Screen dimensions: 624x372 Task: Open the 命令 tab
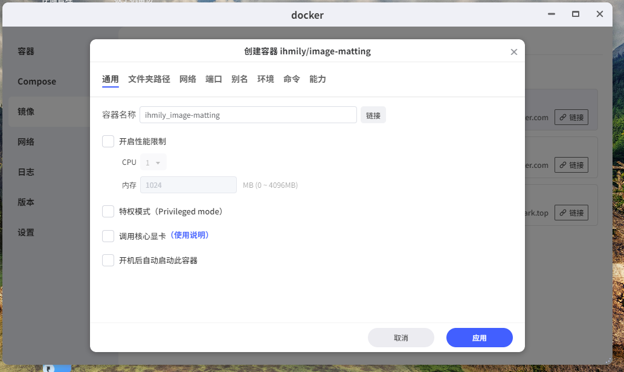pos(292,79)
